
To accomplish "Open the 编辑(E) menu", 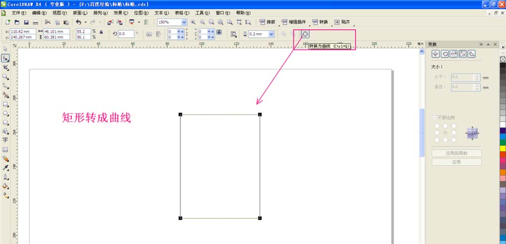I will pyautogui.click(x=39, y=13).
